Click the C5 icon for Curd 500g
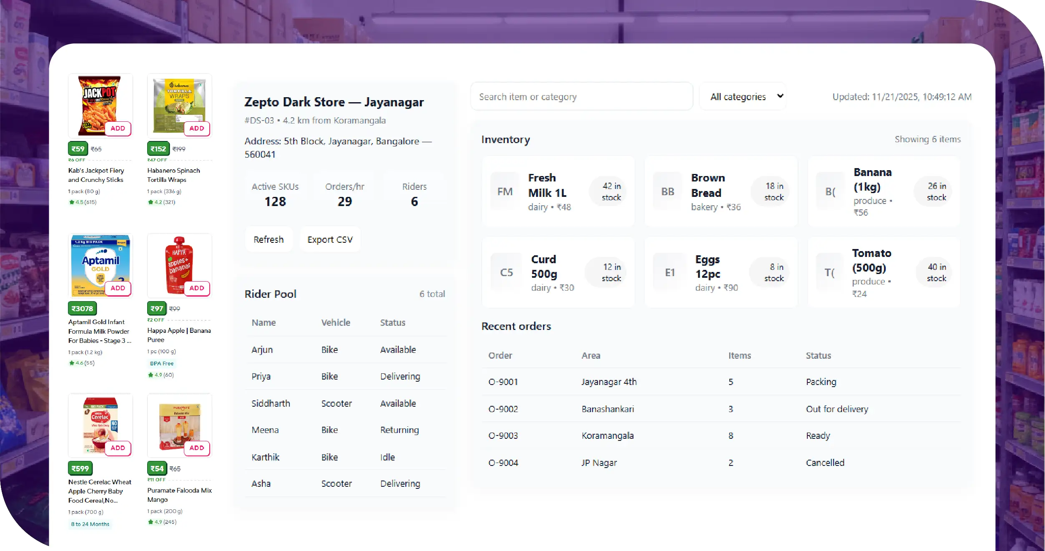Screen dimensions: 1045x551 pyautogui.click(x=506, y=272)
